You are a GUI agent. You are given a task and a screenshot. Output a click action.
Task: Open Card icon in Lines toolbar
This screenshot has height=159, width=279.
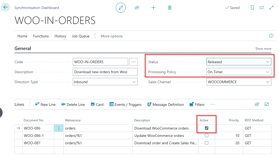point(93,104)
